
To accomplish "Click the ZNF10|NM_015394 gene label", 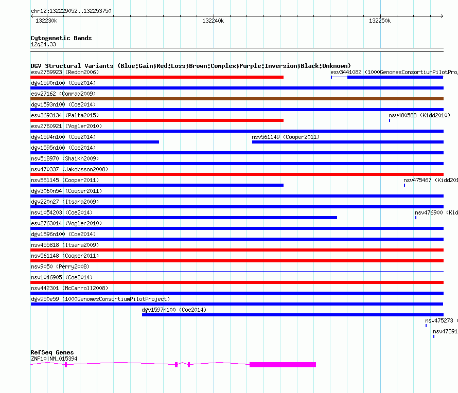I will tap(54, 359).
